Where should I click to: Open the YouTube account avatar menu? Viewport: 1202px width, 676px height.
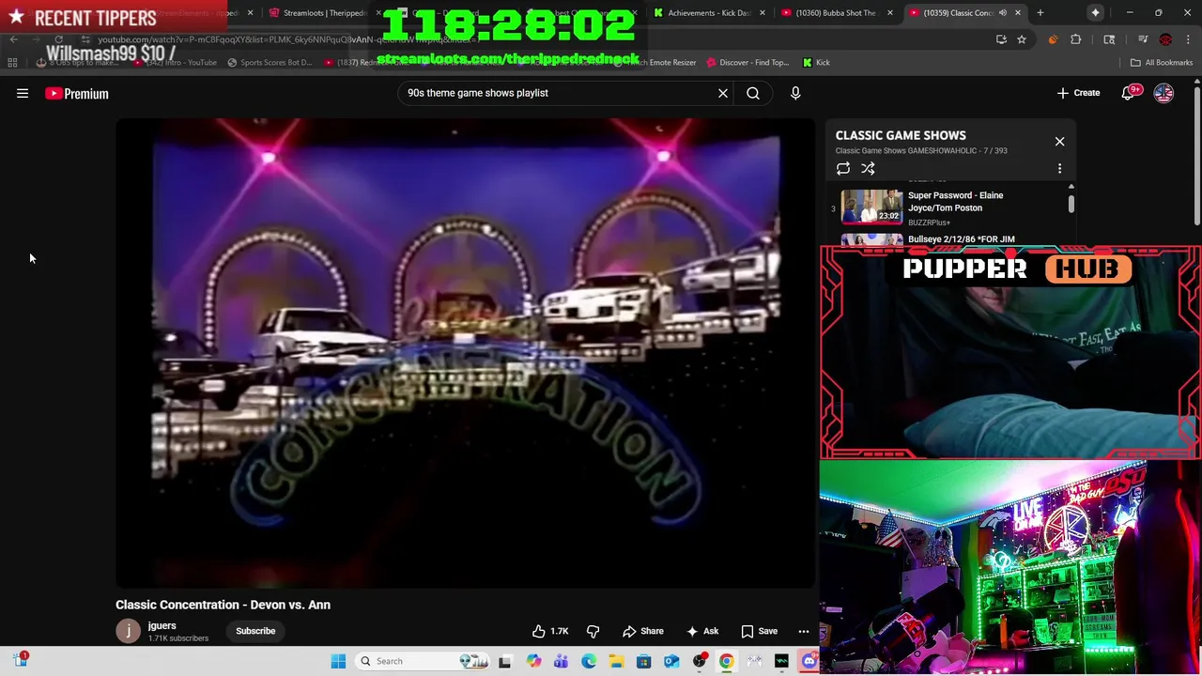(1163, 93)
